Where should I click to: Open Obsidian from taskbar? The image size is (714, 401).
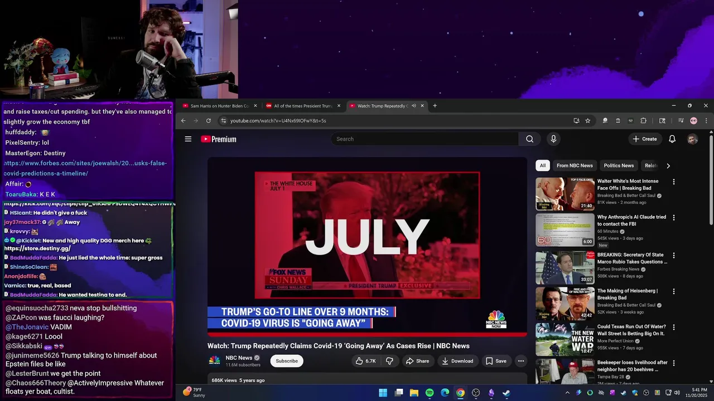pyautogui.click(x=491, y=393)
